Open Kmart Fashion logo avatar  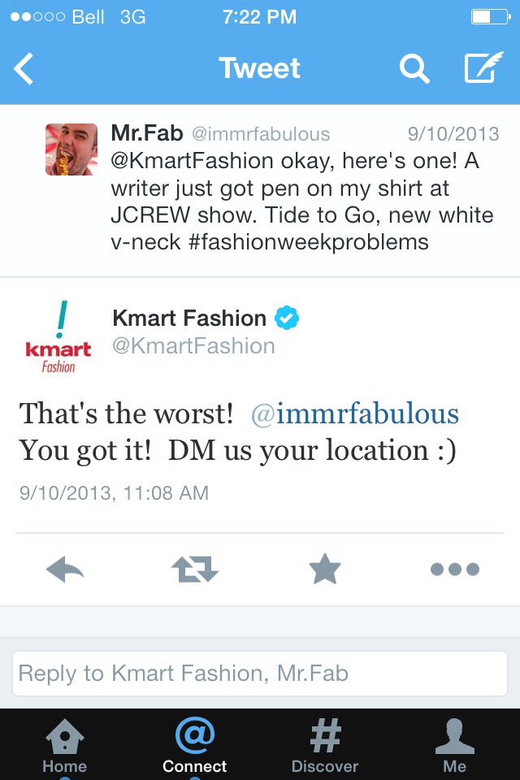tap(58, 336)
